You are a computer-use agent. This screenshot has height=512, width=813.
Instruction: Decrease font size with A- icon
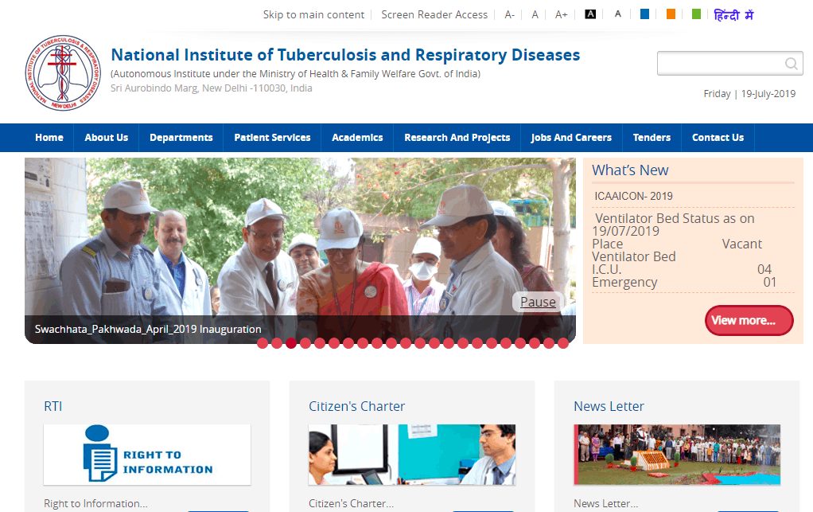click(510, 14)
